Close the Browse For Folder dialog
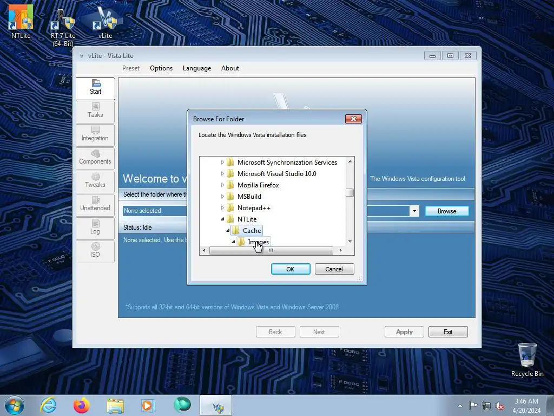The image size is (554, 416). click(353, 119)
